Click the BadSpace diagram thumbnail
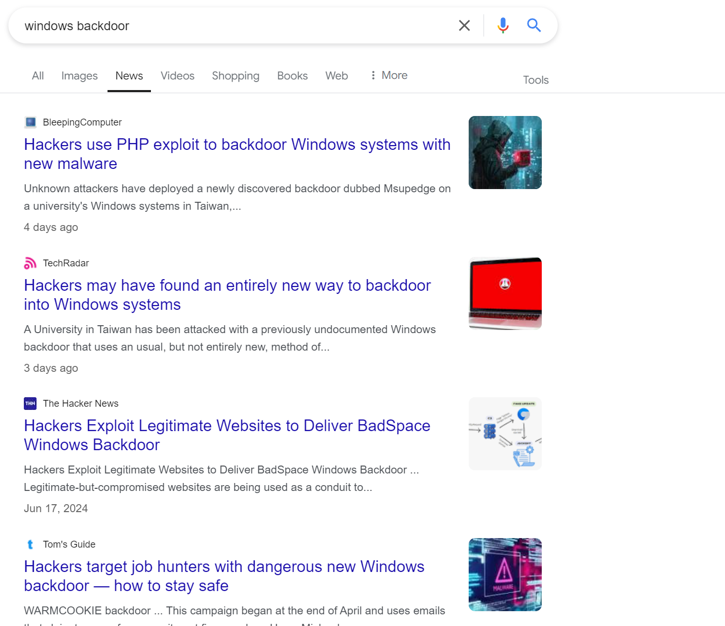 tap(505, 434)
